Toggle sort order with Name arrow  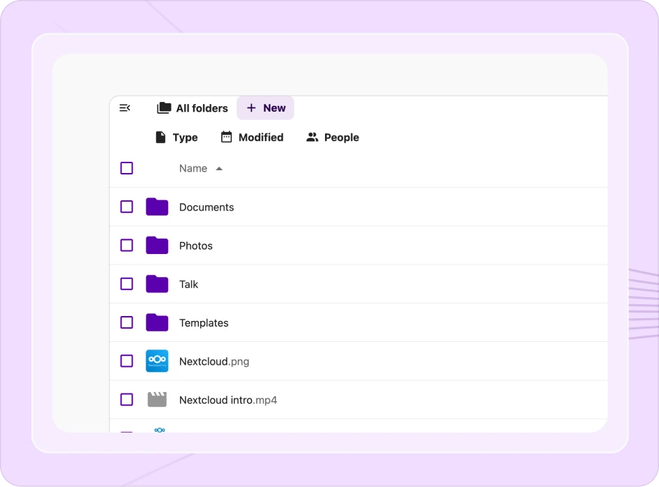tap(219, 169)
